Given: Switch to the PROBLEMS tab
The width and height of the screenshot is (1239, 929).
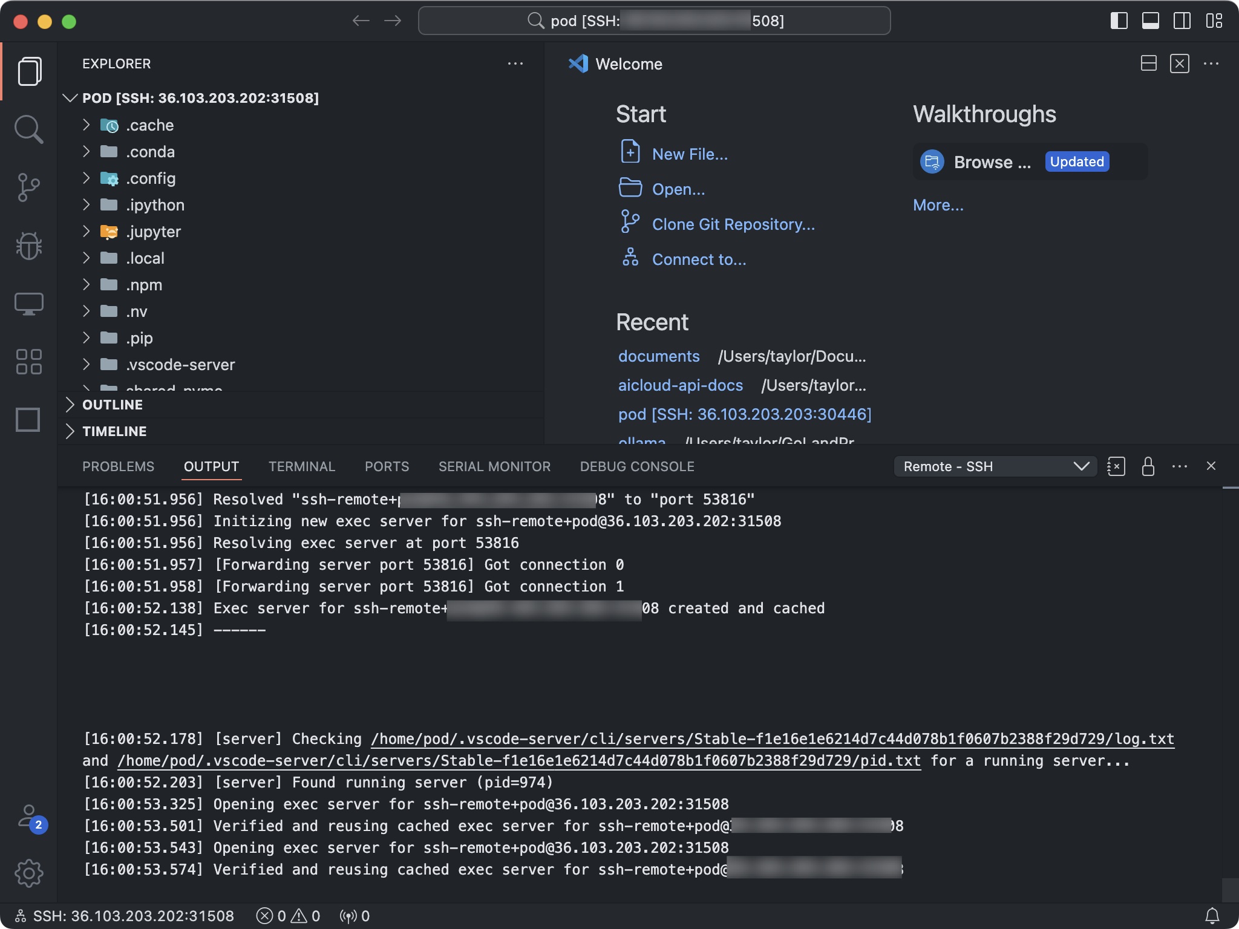Looking at the screenshot, I should point(118,466).
